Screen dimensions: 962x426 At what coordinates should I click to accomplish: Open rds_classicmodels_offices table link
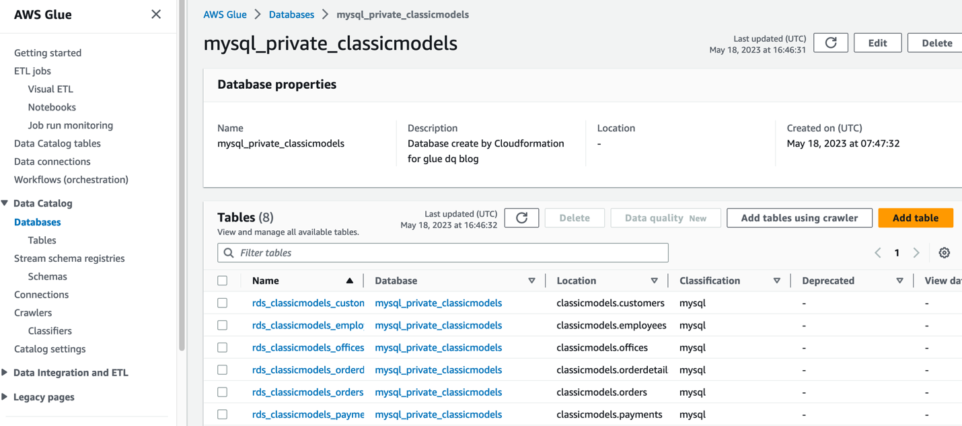click(308, 347)
